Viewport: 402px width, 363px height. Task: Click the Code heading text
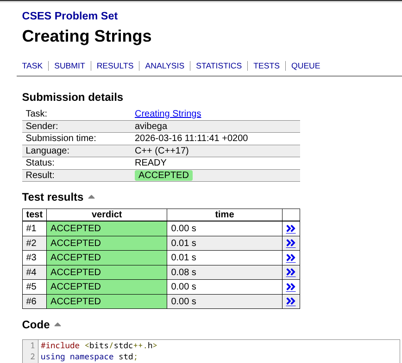(x=36, y=325)
